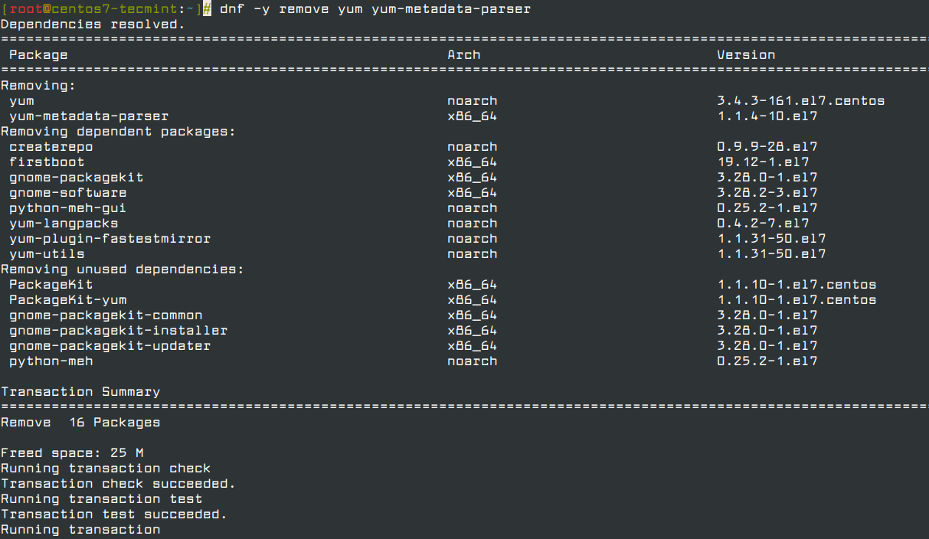The width and height of the screenshot is (929, 539).
Task: Click version '3.4.3-161.el7.centos'
Action: click(x=801, y=101)
